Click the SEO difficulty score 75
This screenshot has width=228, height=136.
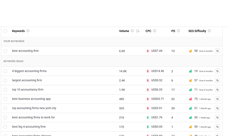pyautogui.click(x=196, y=99)
